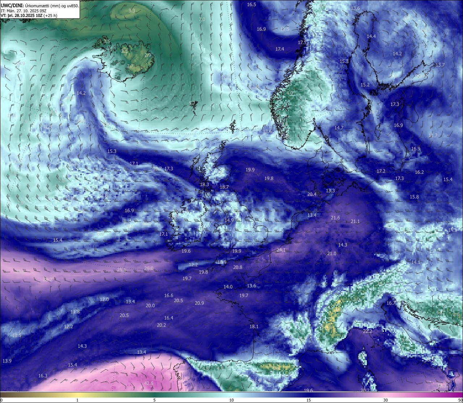Click the 16.3 value in lower left
Image resolution: width=463 pixels, height=403 pixels.
(43, 376)
